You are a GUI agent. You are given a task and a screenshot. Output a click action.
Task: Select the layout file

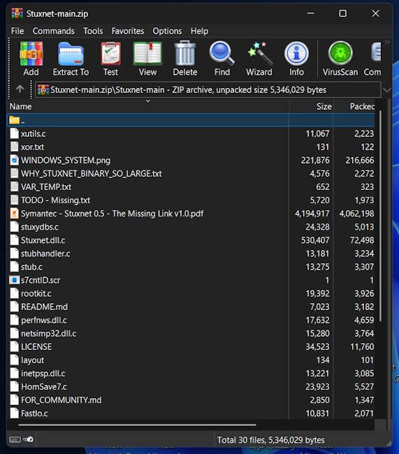32,360
